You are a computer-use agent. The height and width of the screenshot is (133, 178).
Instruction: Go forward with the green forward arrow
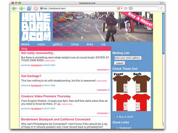(x=21, y=8)
